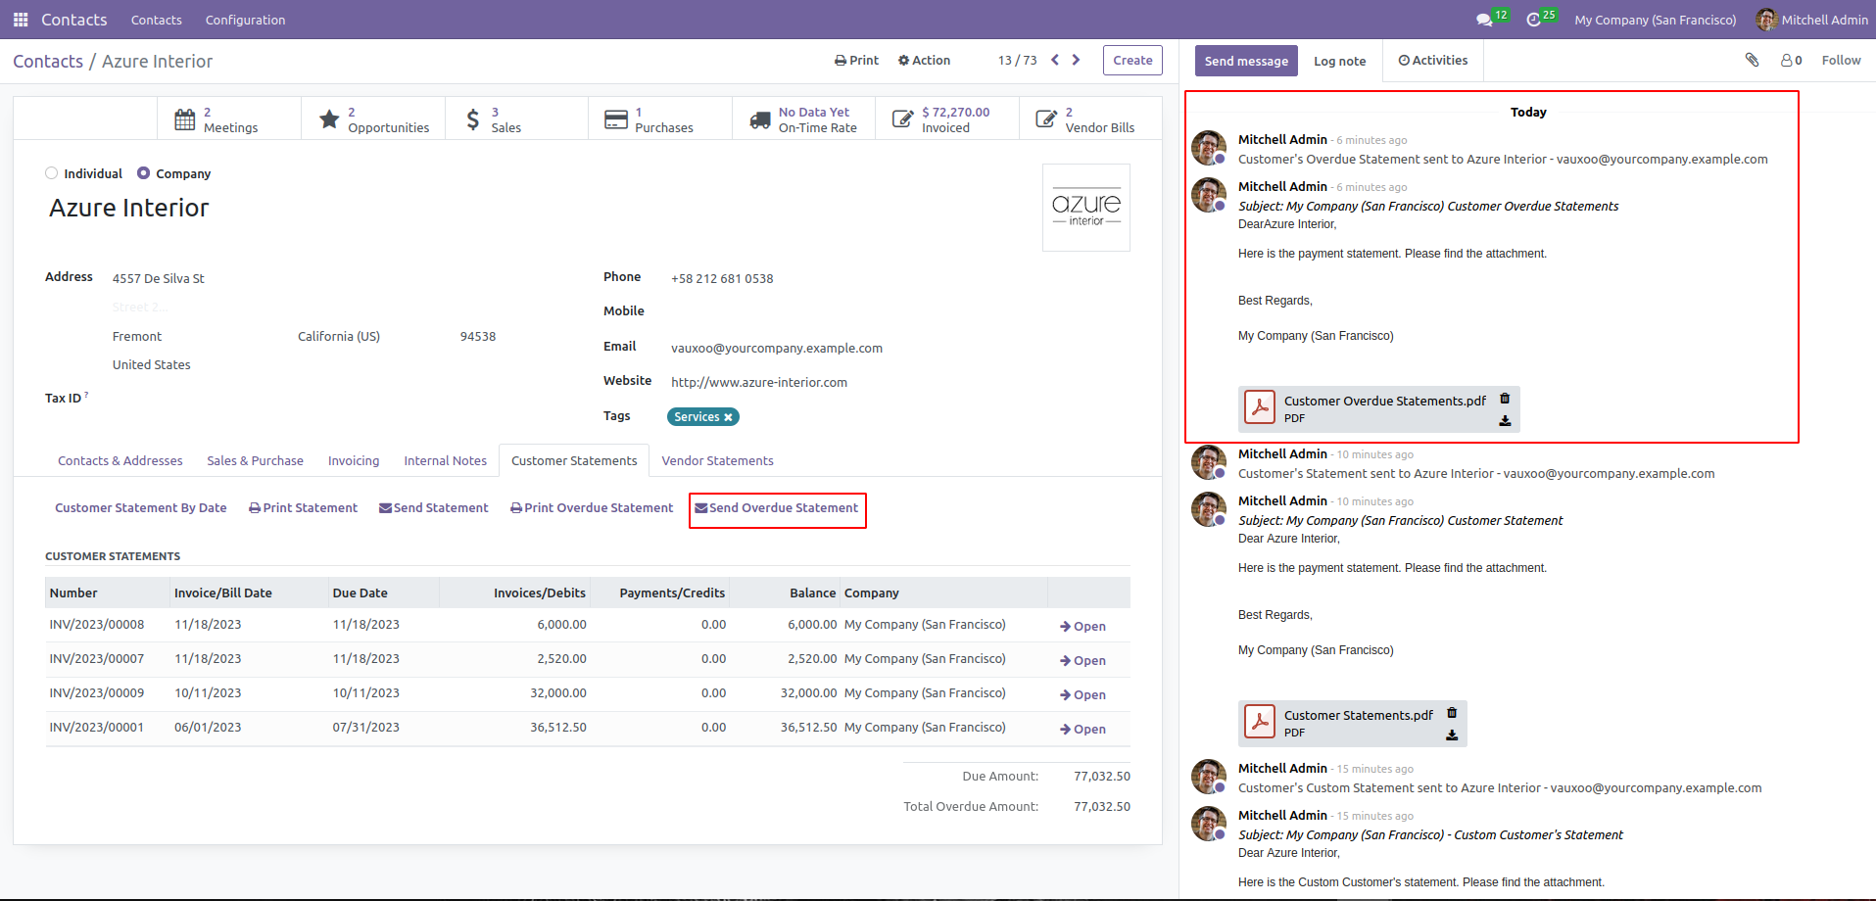This screenshot has width=1876, height=901.
Task: Click the Print Statement button
Action: click(303, 507)
